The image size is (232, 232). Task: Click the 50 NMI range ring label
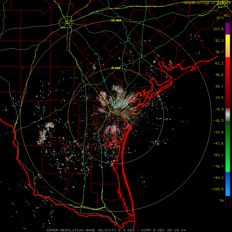tap(116, 68)
